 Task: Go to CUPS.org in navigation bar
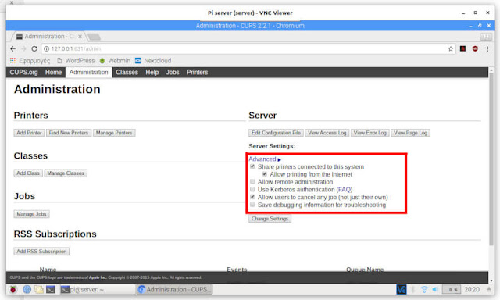coord(23,73)
